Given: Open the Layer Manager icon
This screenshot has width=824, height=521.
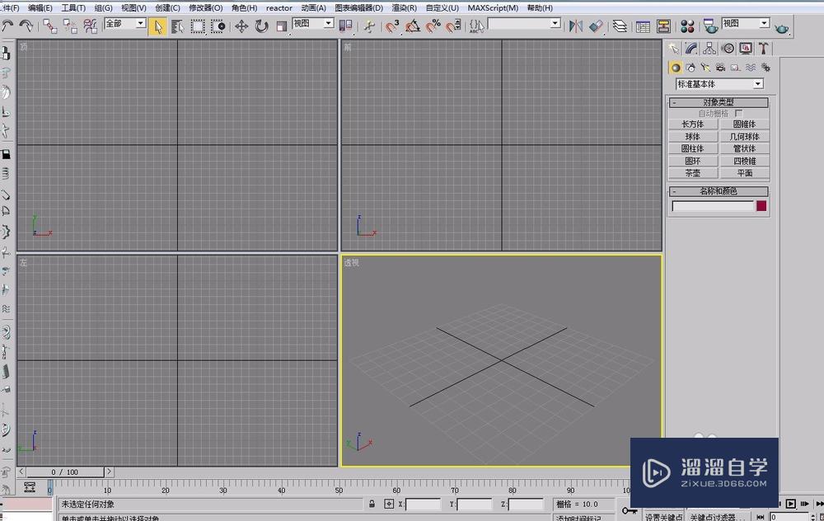Looking at the screenshot, I should pyautogui.click(x=620, y=26).
